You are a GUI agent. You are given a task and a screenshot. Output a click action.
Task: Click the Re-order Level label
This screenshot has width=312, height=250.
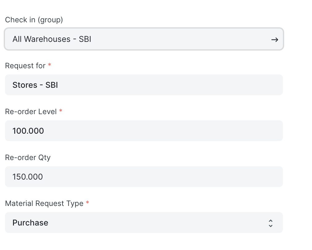(x=31, y=111)
